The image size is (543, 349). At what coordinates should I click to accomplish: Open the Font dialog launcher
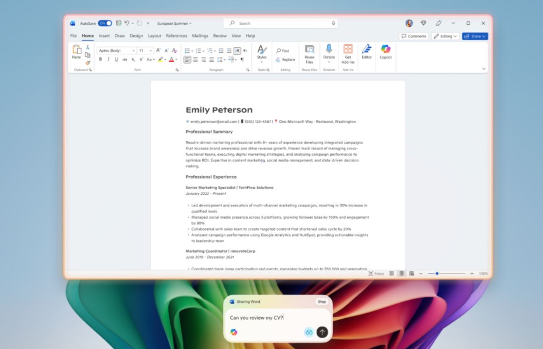point(177,70)
